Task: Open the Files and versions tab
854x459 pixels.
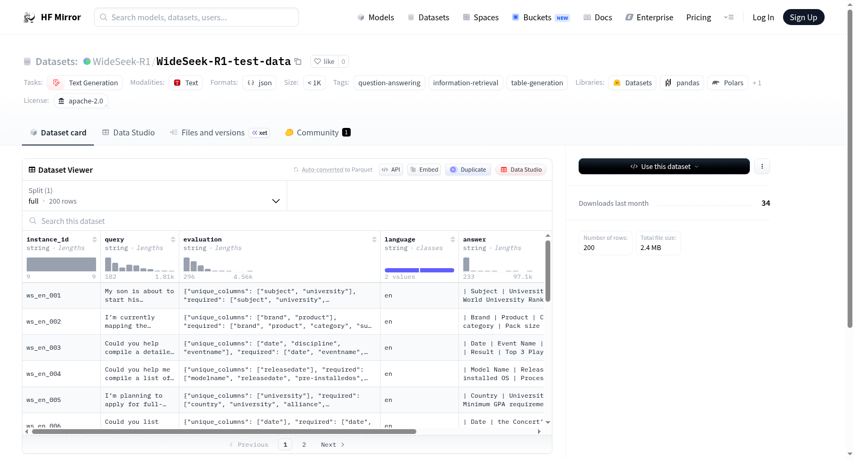Action: coord(220,133)
